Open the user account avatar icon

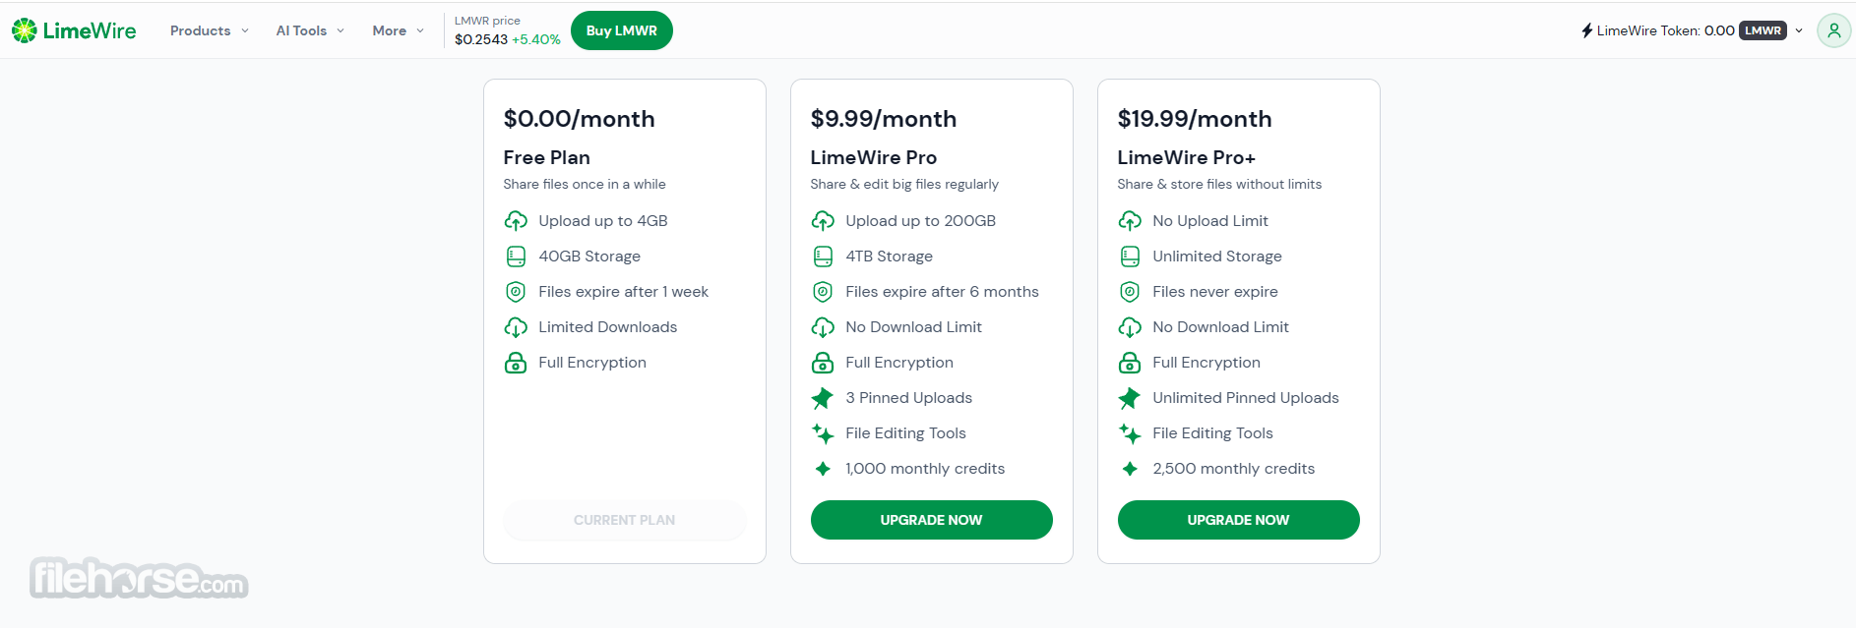(x=1833, y=30)
